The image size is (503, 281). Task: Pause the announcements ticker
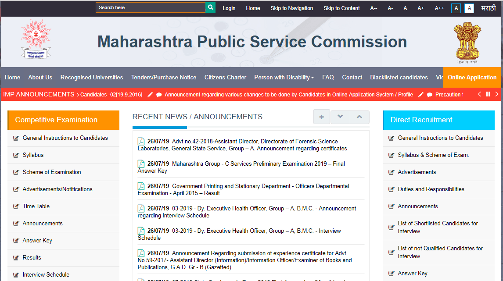click(x=488, y=94)
